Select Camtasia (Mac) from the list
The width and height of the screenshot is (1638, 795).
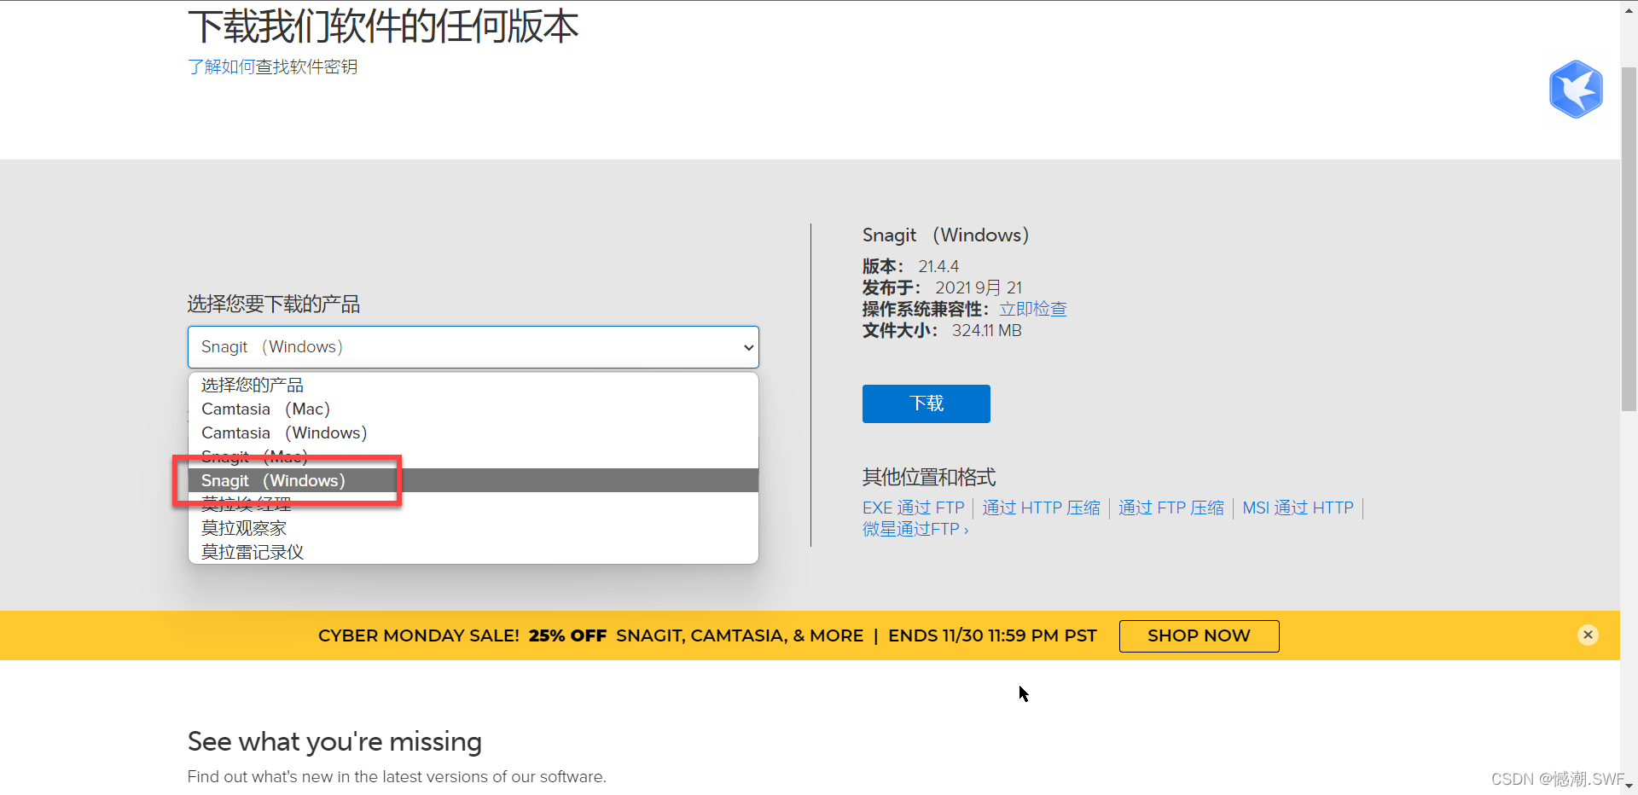point(473,409)
